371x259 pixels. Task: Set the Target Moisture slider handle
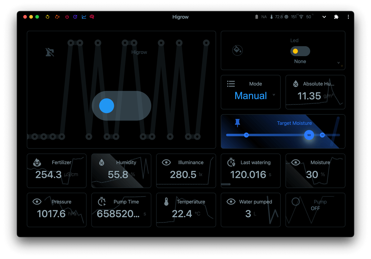pyautogui.click(x=309, y=135)
